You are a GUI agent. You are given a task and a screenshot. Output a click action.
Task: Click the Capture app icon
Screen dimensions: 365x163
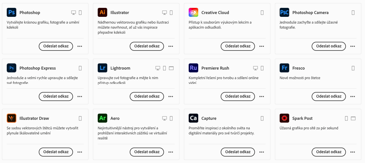[x=193, y=118]
